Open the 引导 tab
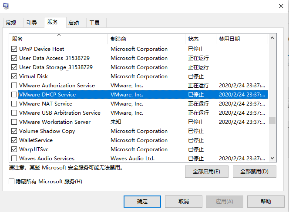 [32, 23]
